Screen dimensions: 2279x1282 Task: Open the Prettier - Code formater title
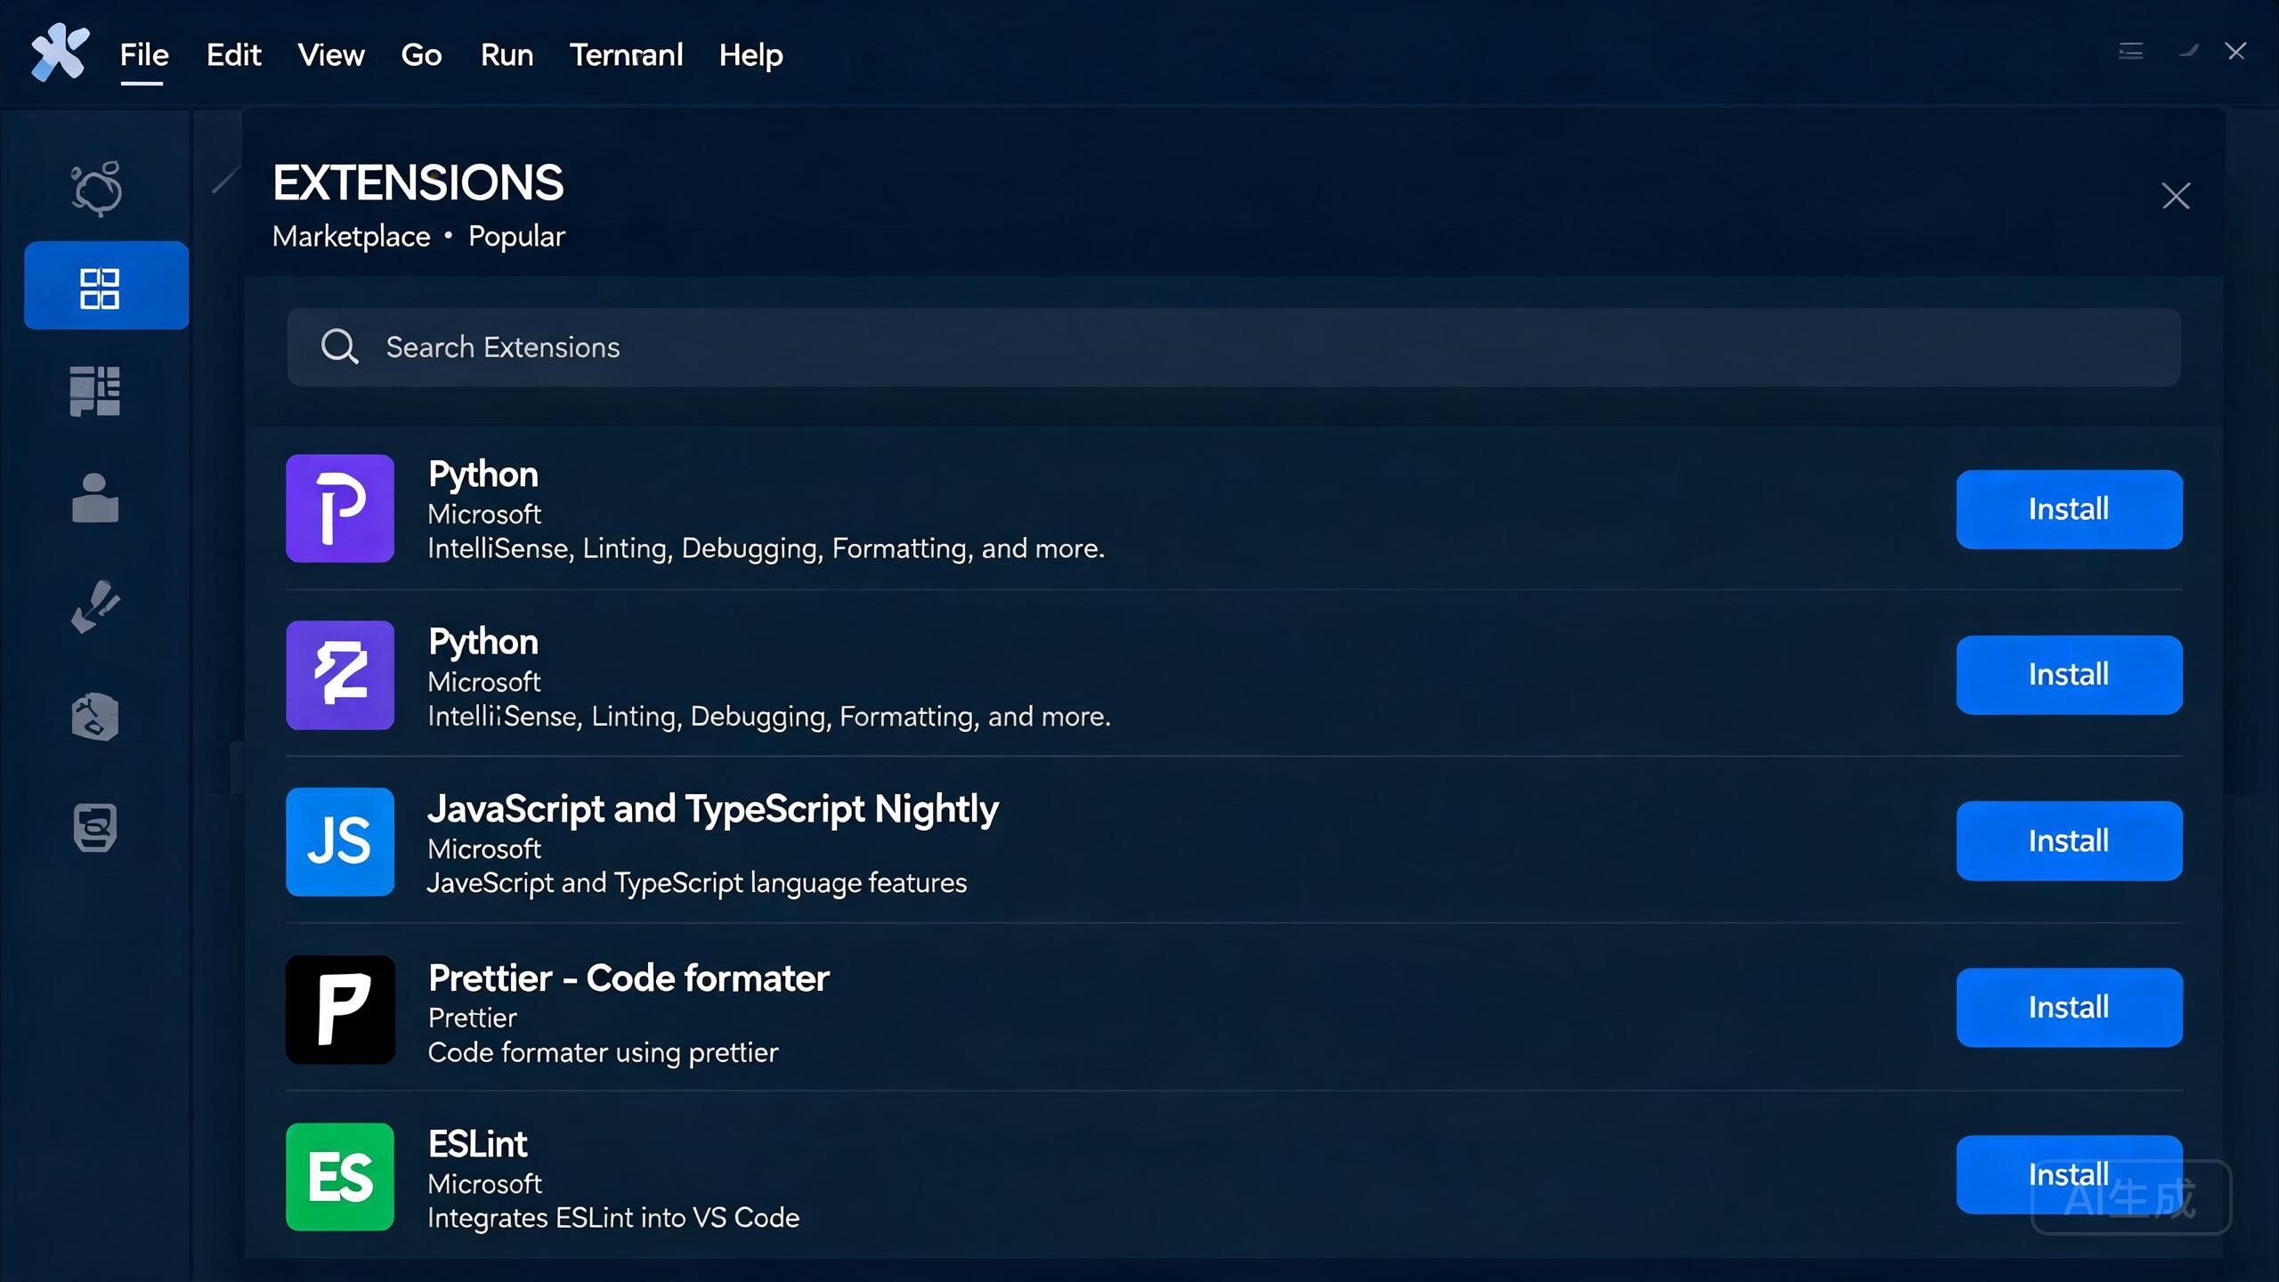tap(629, 978)
